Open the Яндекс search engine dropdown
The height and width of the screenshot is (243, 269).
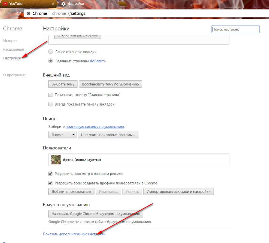click(62, 135)
